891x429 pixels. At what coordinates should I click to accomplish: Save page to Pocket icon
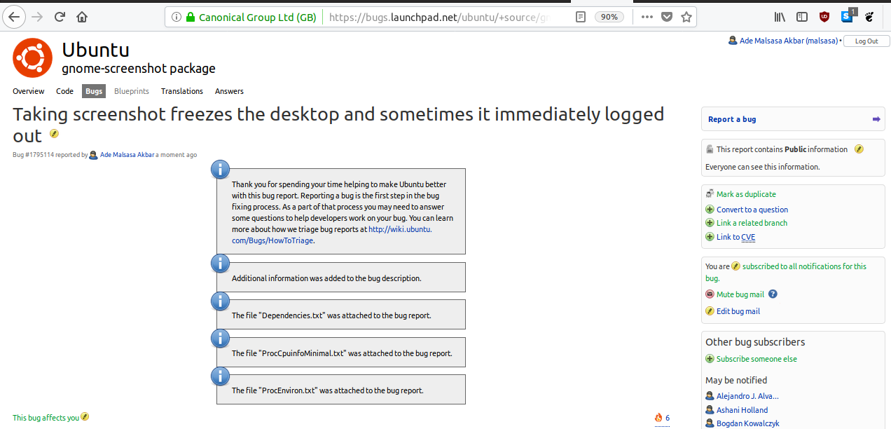pos(667,17)
